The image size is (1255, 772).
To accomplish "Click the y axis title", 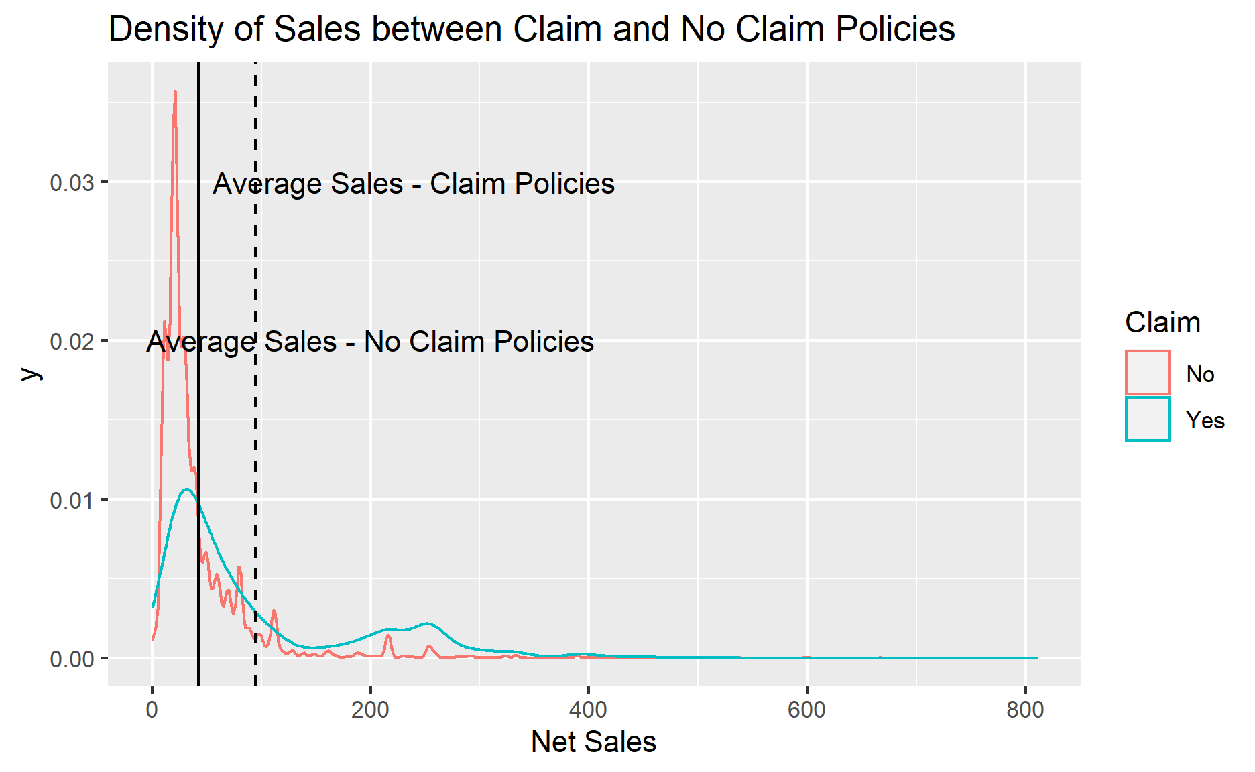I will coord(31,374).
